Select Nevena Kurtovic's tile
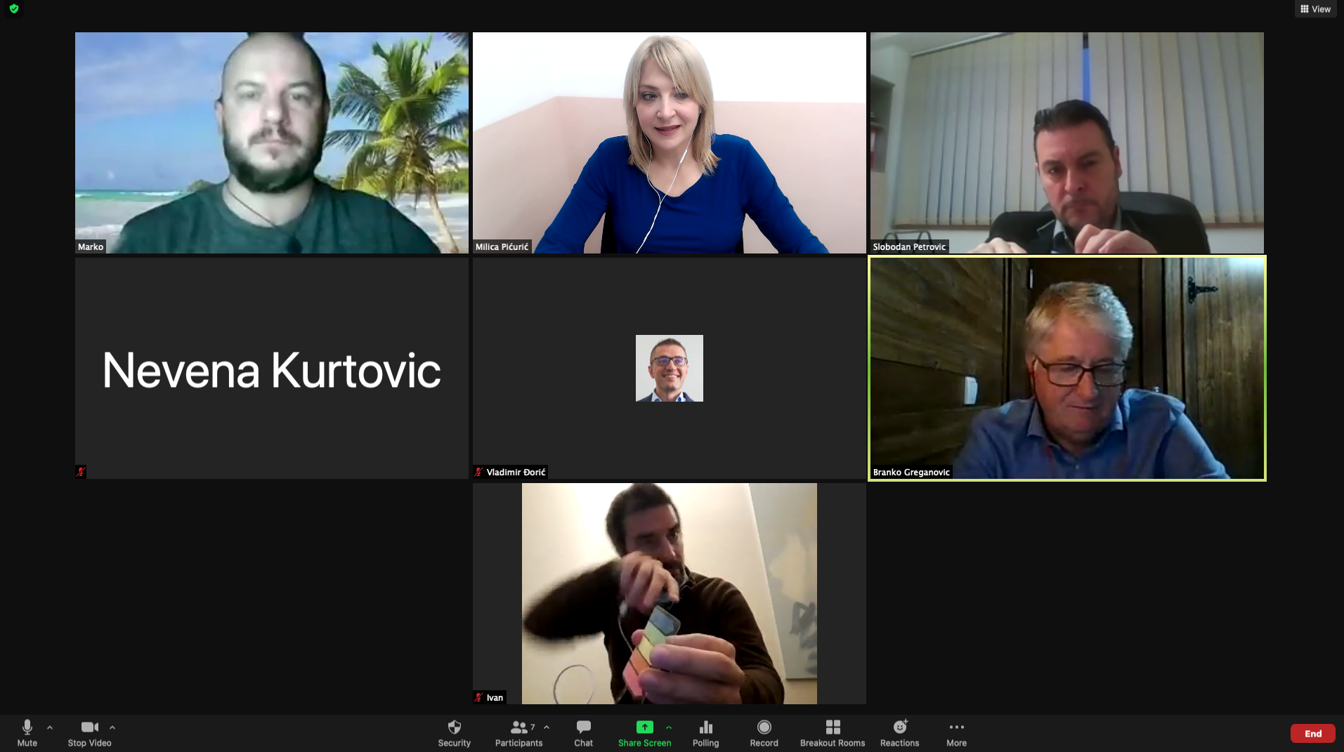The image size is (1344, 752). coord(271,368)
